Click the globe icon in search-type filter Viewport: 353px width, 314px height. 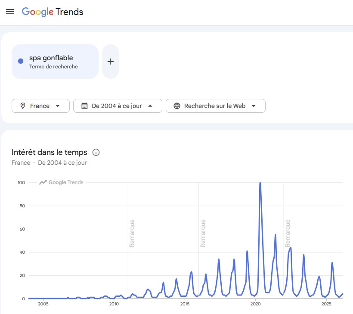point(176,106)
